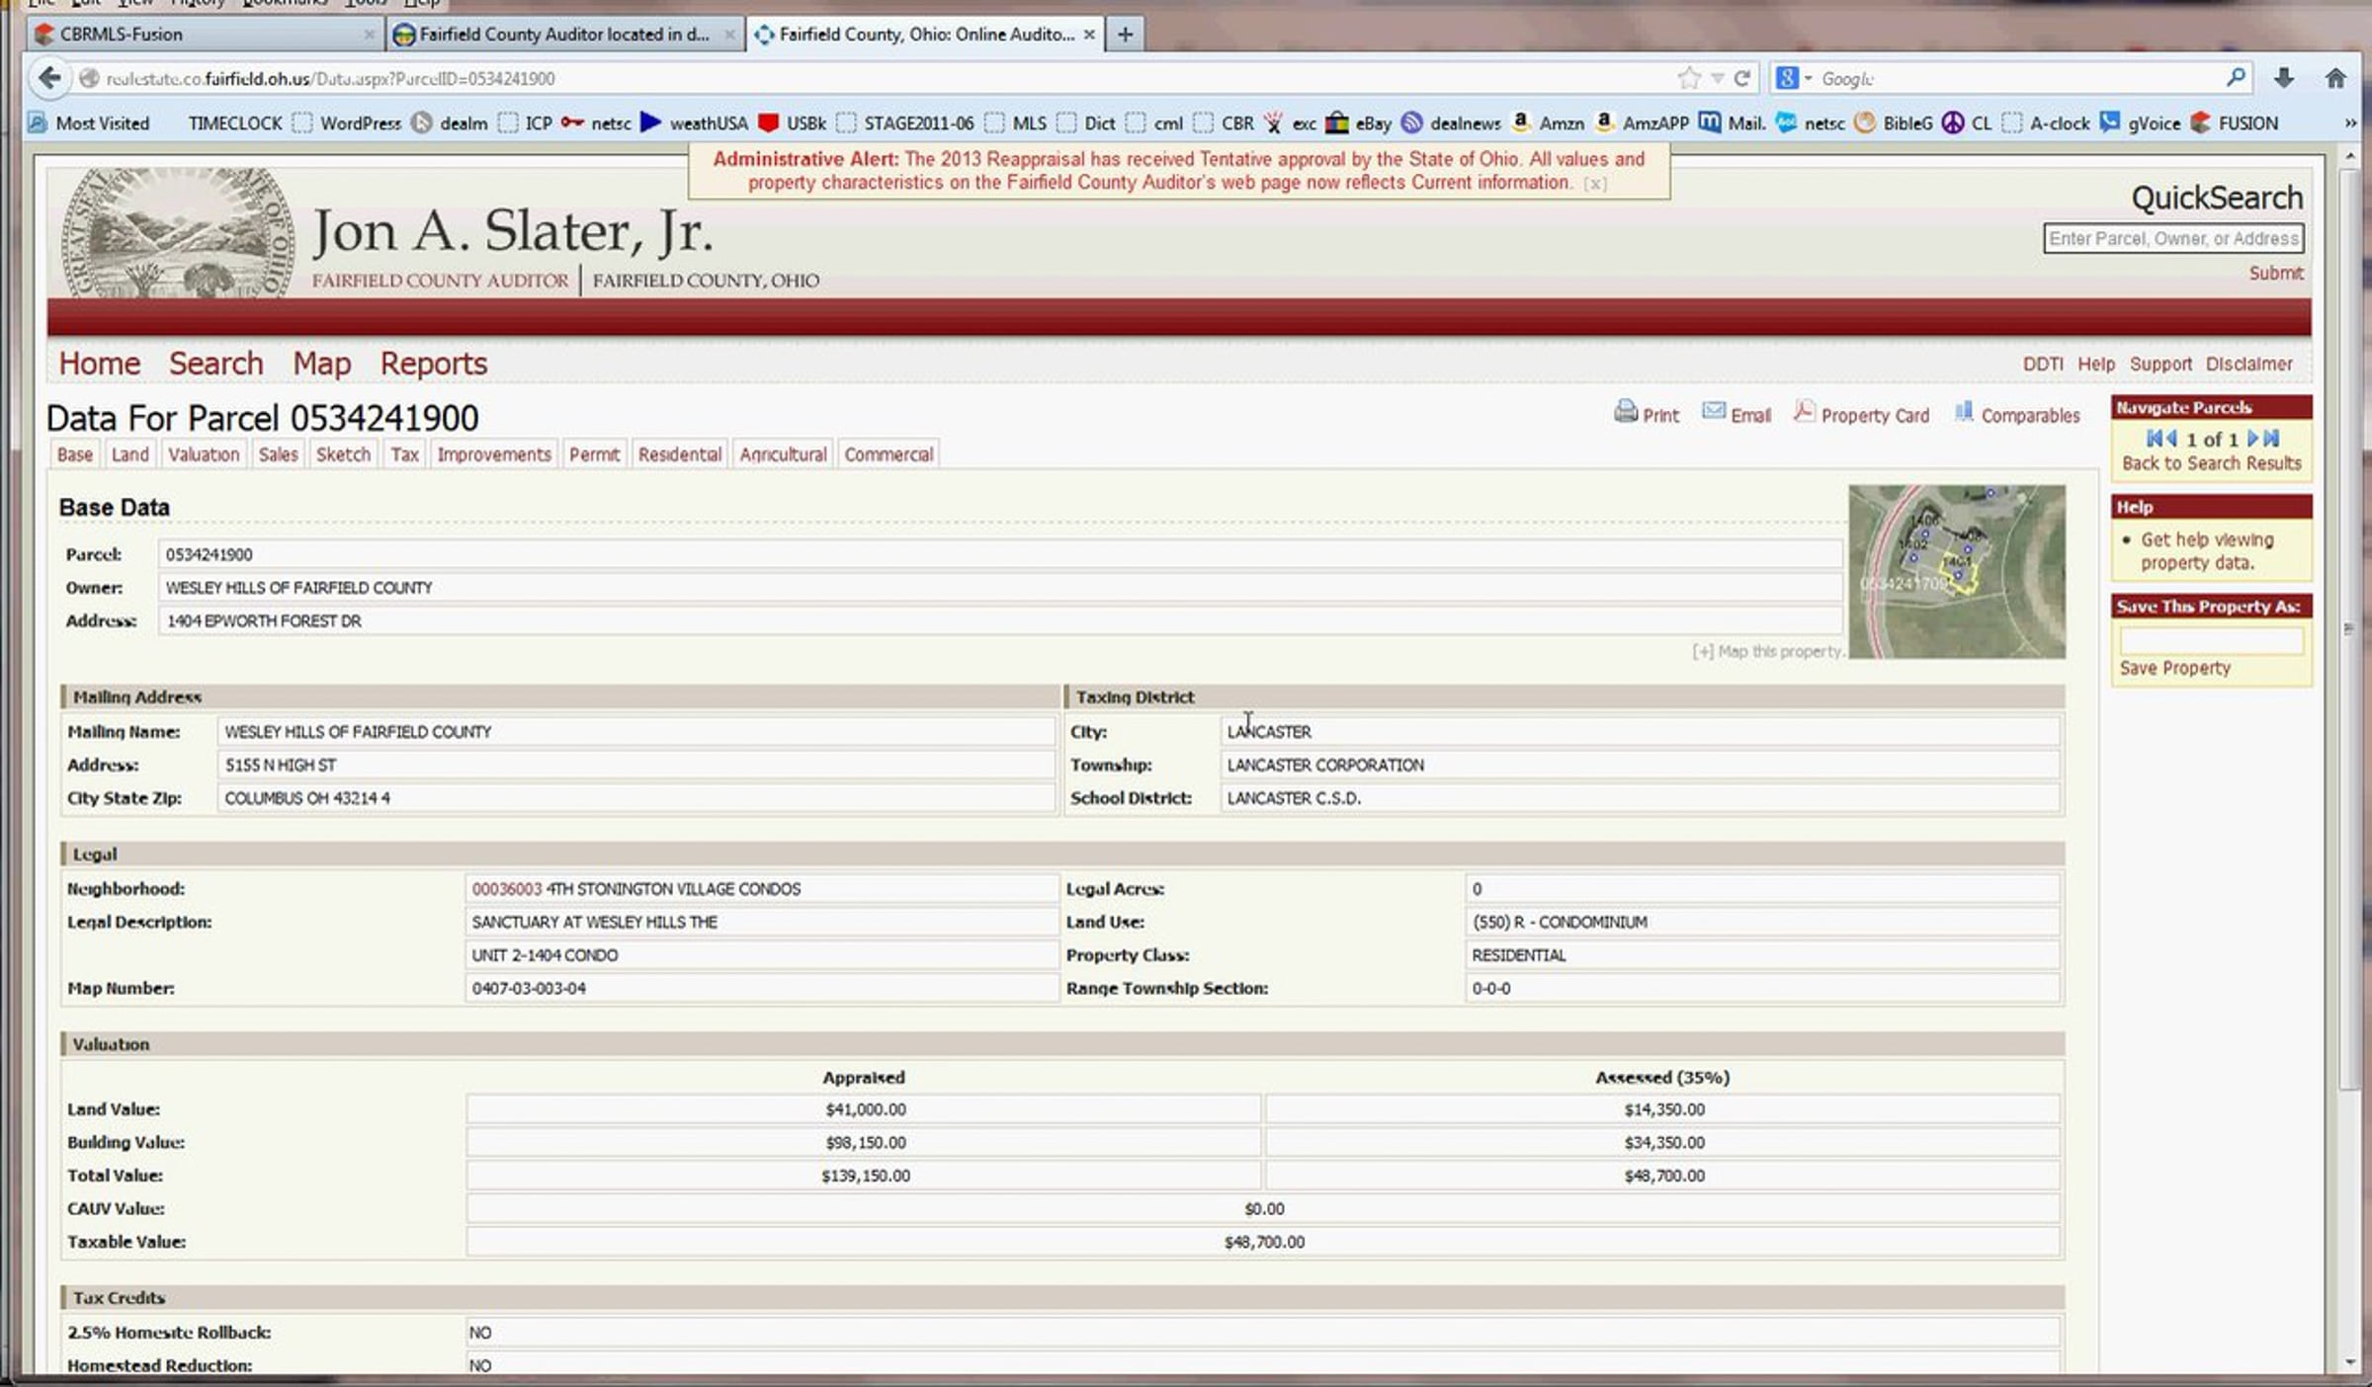Dismiss the Administrative Alert banner
This screenshot has width=2372, height=1387.
1595,184
